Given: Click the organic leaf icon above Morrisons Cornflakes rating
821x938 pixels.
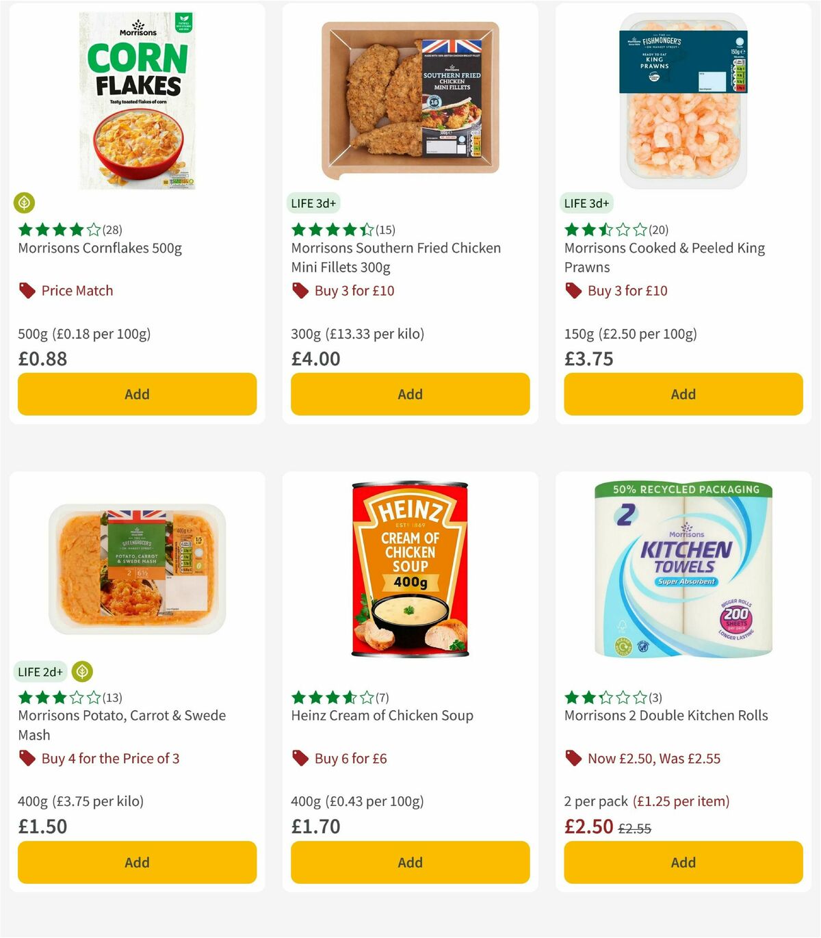Looking at the screenshot, I should 25,203.
